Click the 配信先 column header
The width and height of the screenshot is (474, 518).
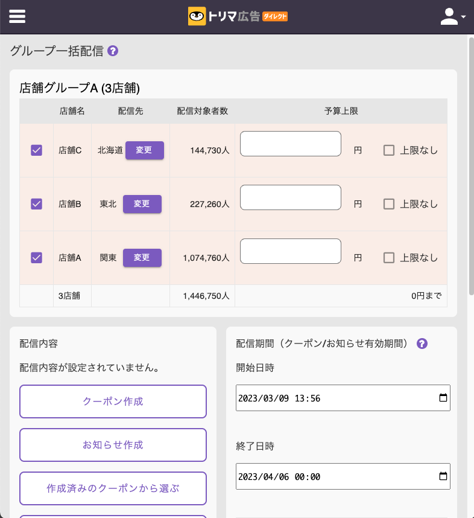pos(131,111)
